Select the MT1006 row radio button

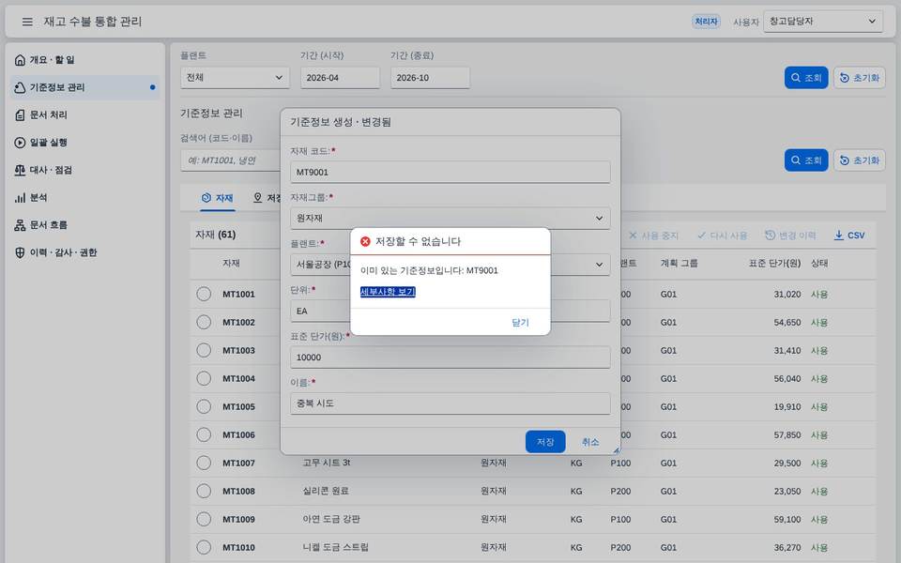[204, 434]
